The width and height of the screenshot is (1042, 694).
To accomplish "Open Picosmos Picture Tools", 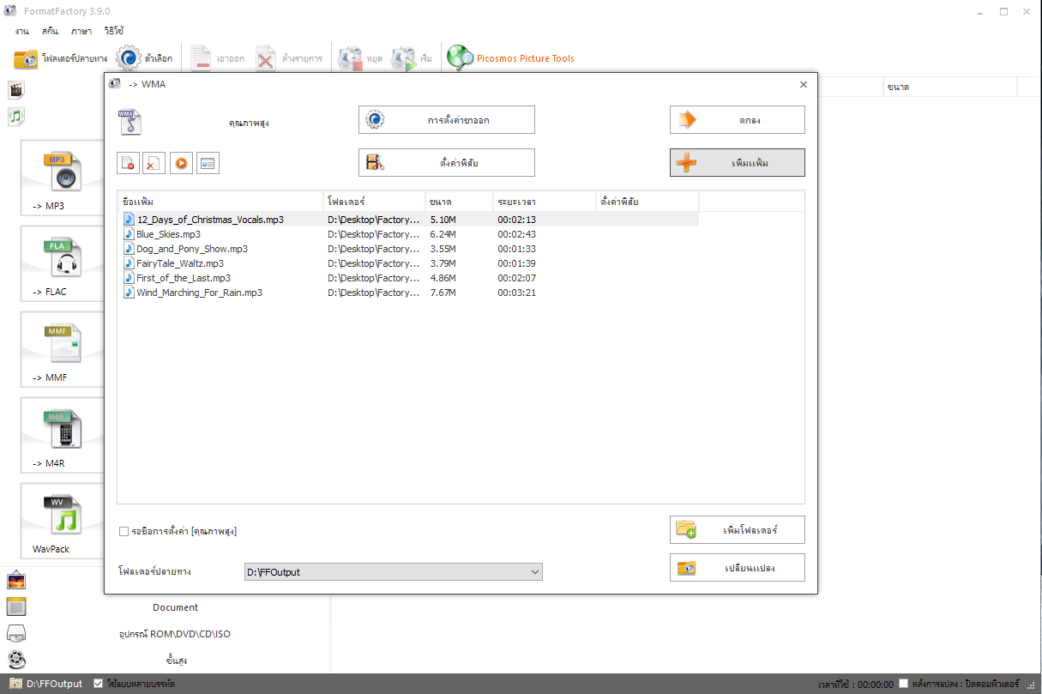I will [511, 58].
